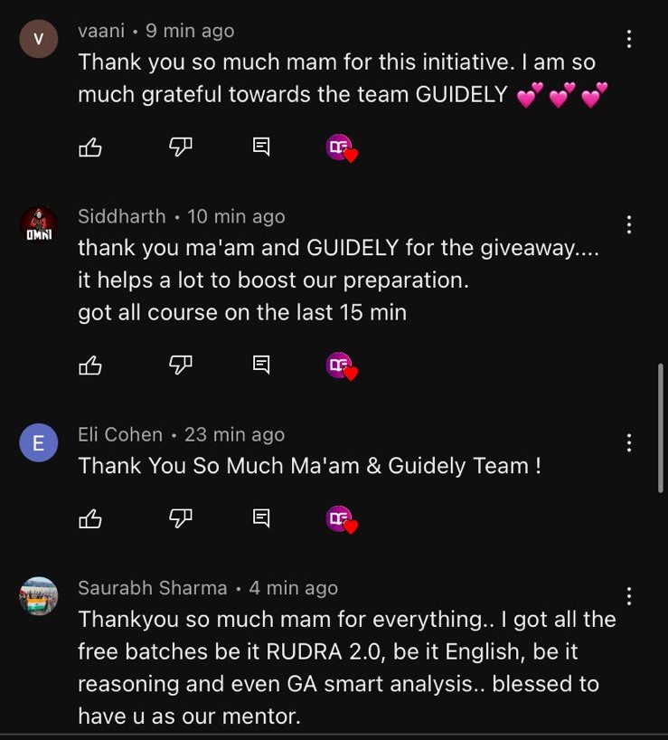Open three-dot menu on Saurabh Sharma's comment
The height and width of the screenshot is (740, 668).
[629, 596]
